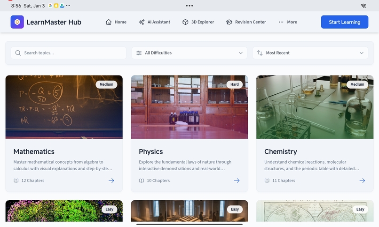Tap the Wi-Fi status icon

tap(363, 6)
